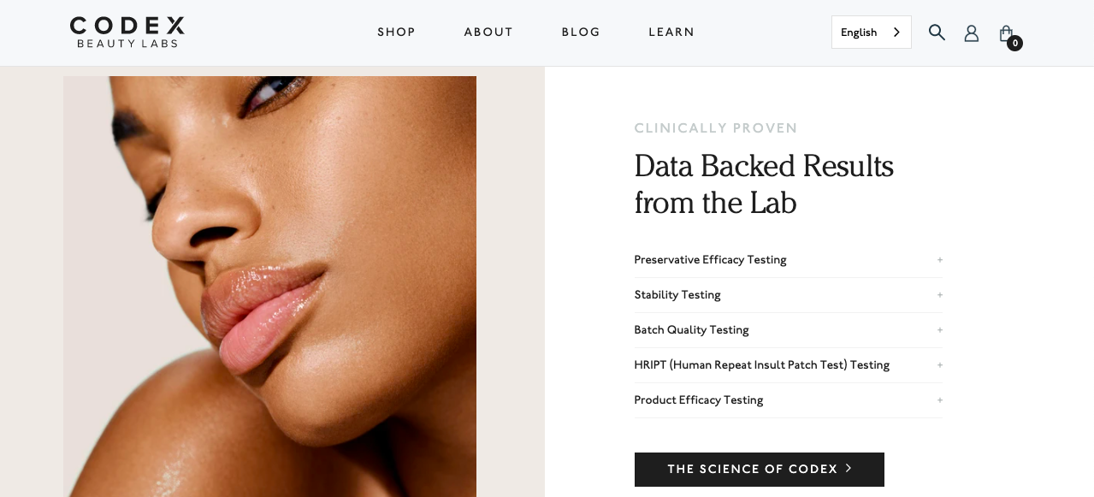Click the cart item count badge
The width and height of the screenshot is (1094, 497).
tap(1014, 43)
